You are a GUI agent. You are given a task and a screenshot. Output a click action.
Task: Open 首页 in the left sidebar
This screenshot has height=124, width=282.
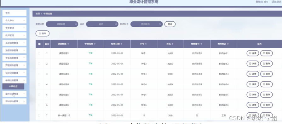(x=14, y=13)
